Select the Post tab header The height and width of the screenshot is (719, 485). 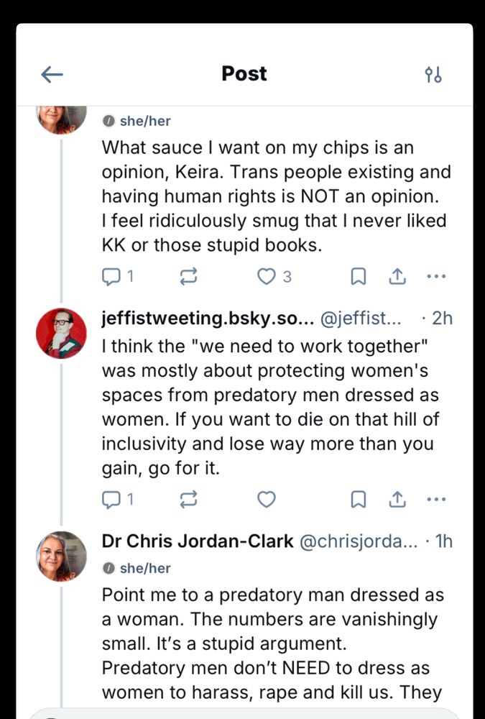pos(244,73)
